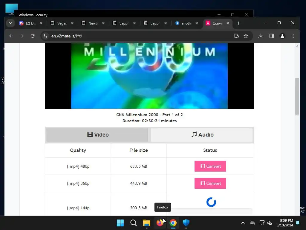Open Windows Security shield in taskbar
This screenshot has width=306, height=230.
pos(186,223)
